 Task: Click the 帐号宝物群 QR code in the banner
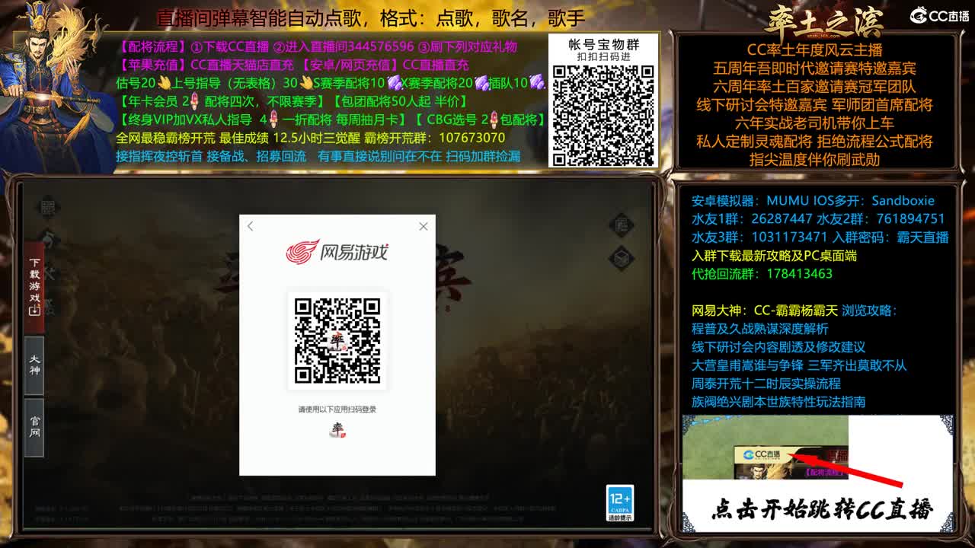603,114
